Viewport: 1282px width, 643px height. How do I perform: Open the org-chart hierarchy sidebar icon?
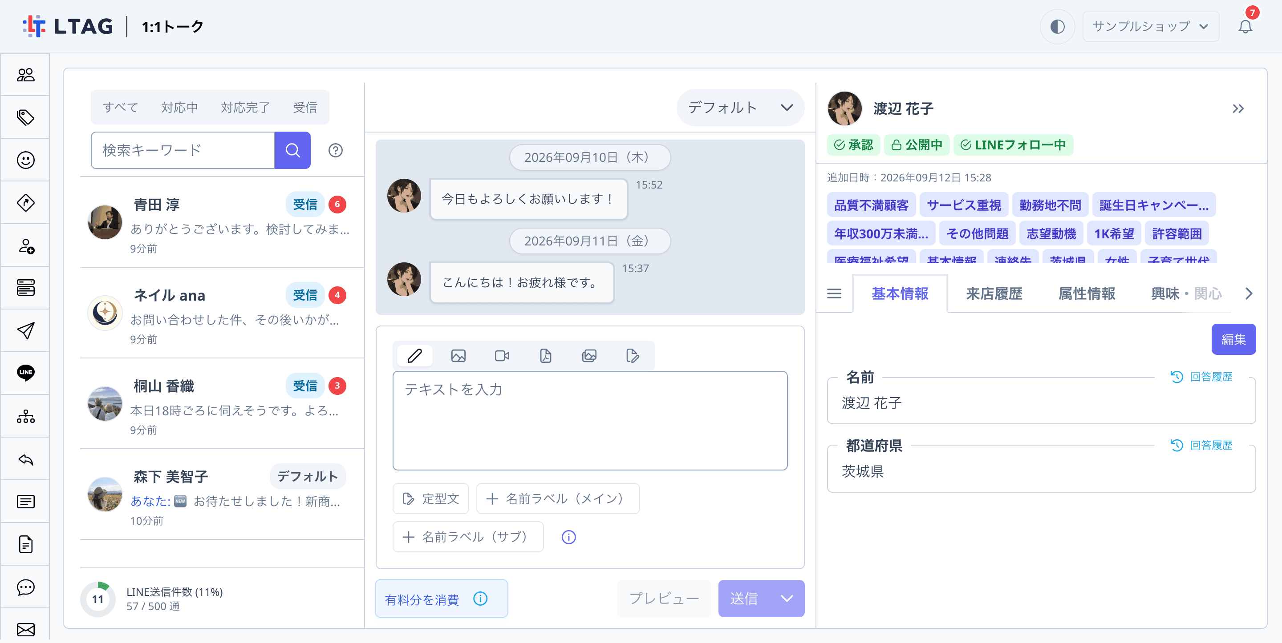[25, 416]
